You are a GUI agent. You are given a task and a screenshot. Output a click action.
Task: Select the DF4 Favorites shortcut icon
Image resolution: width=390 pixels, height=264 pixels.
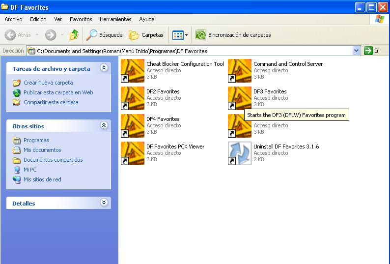[x=133, y=126]
